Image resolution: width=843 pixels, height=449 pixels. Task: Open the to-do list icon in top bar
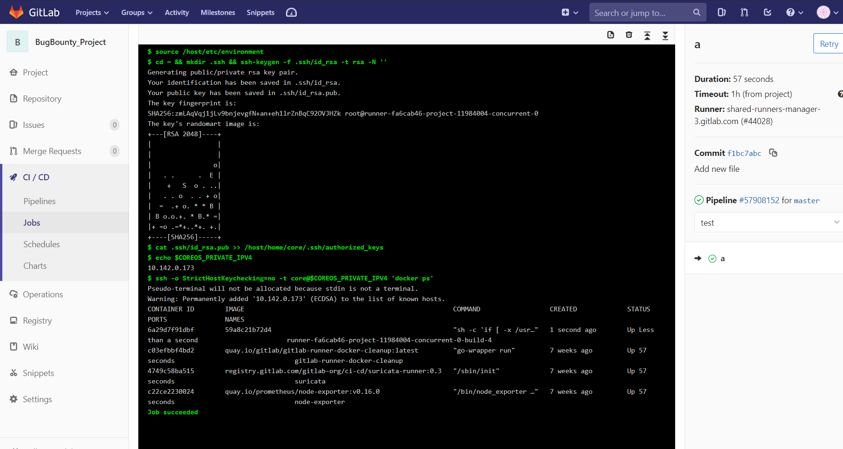tap(768, 13)
